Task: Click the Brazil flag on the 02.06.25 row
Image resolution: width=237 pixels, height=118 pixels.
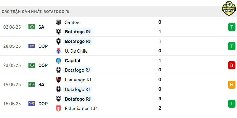Action: (x=32, y=27)
